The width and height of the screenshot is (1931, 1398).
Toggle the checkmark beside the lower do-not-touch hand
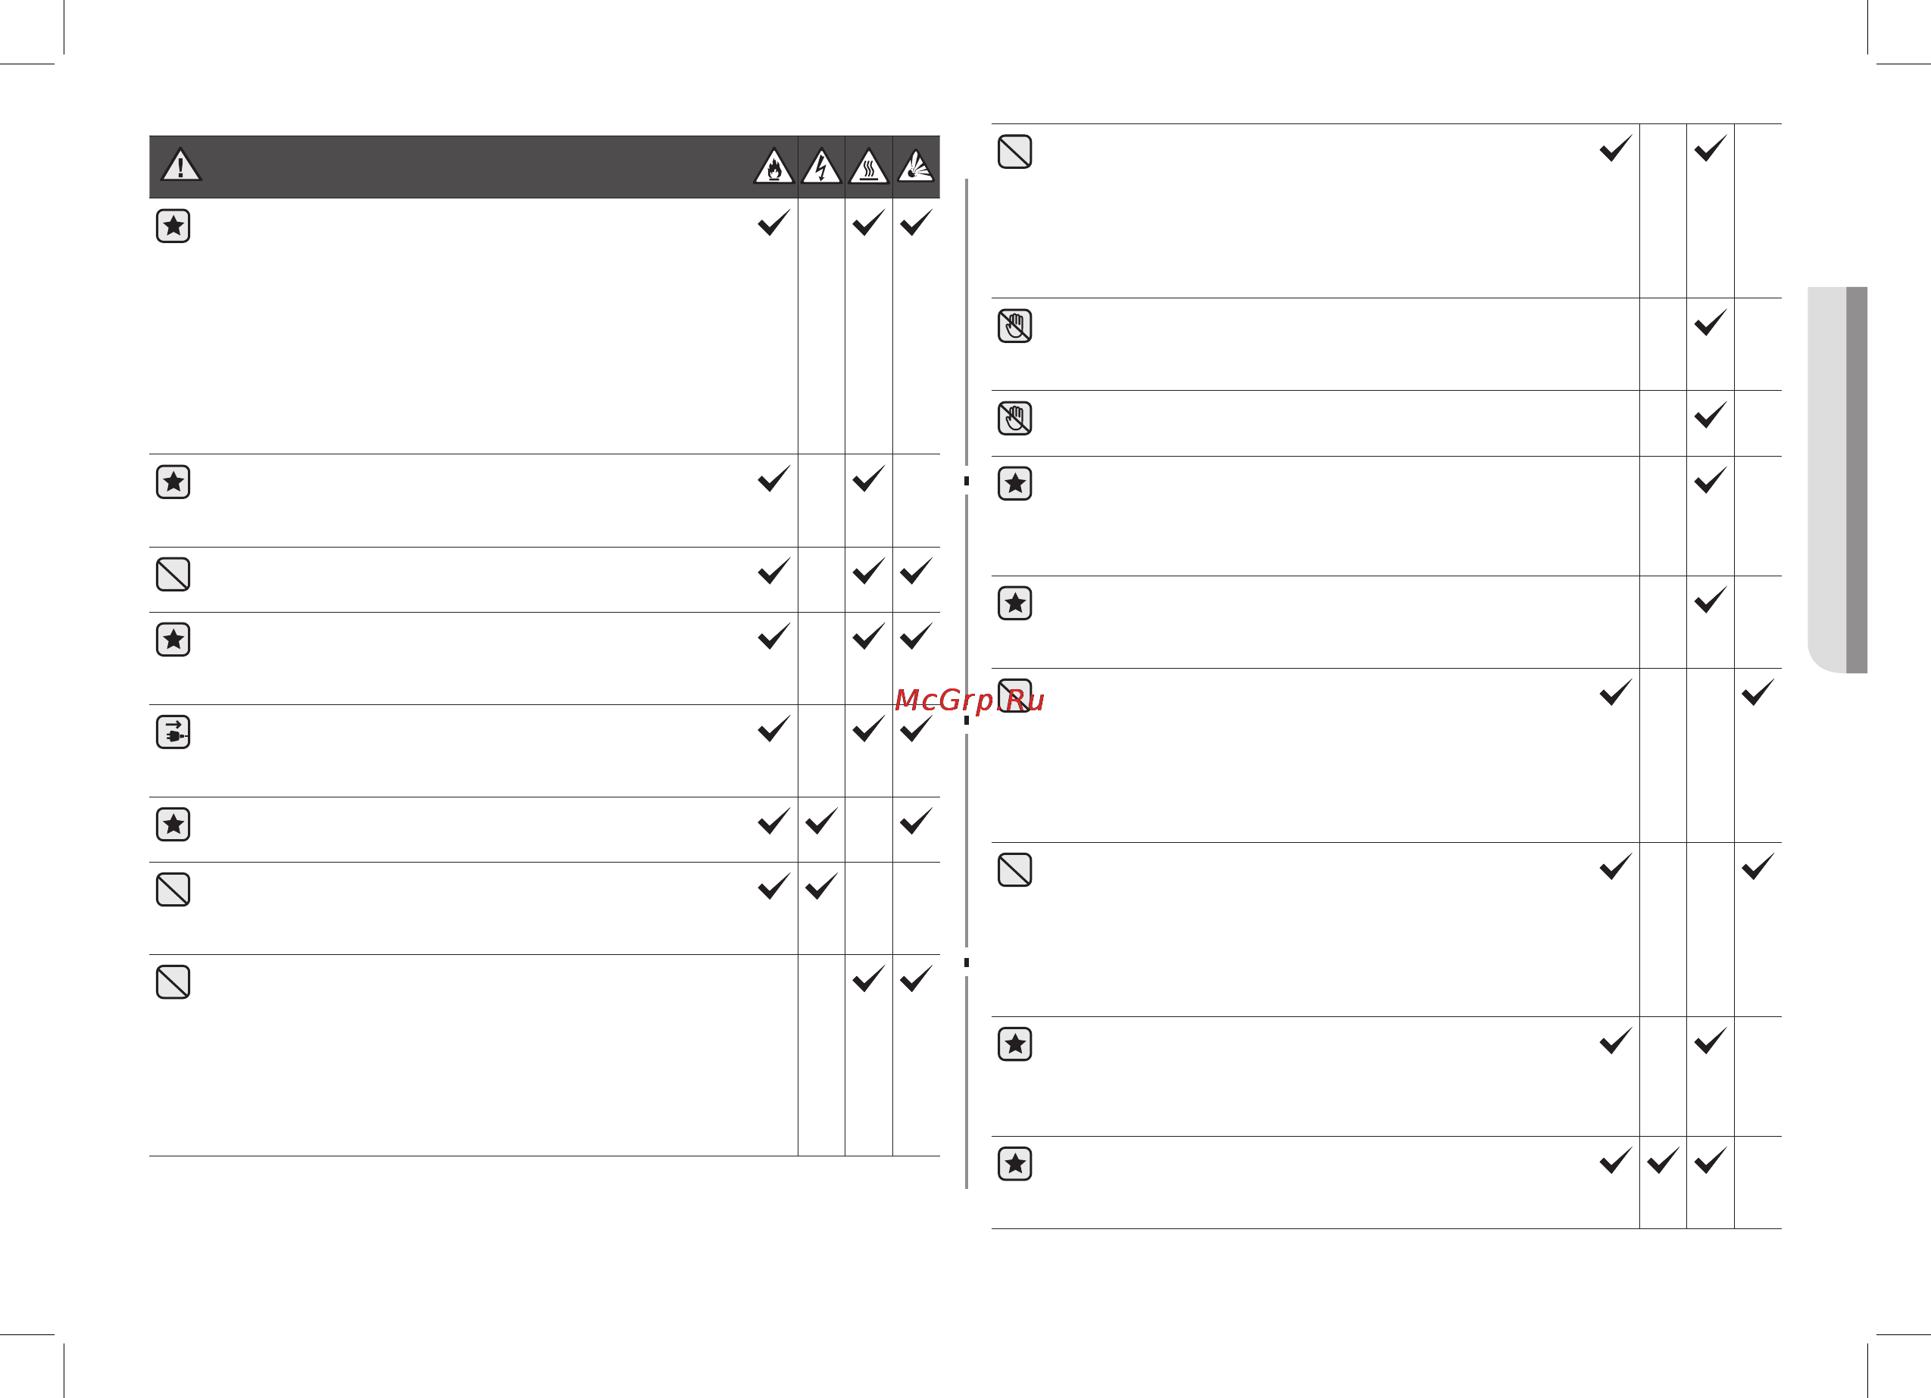tap(1711, 415)
